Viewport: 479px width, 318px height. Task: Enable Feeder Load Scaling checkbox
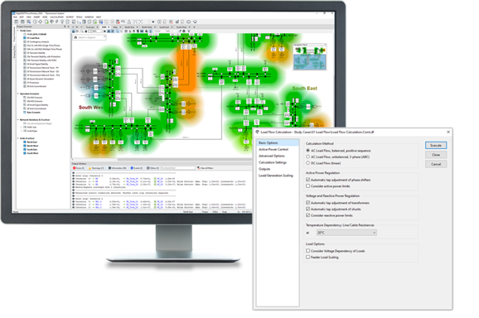pos(308,257)
